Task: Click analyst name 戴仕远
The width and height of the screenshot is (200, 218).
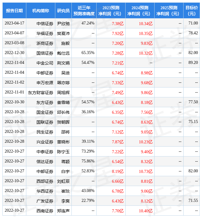Action: click(63, 53)
